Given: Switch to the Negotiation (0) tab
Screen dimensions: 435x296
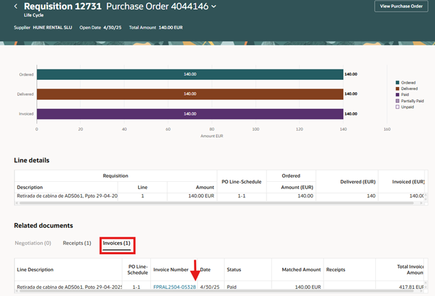Looking at the screenshot, I should pyautogui.click(x=33, y=243).
